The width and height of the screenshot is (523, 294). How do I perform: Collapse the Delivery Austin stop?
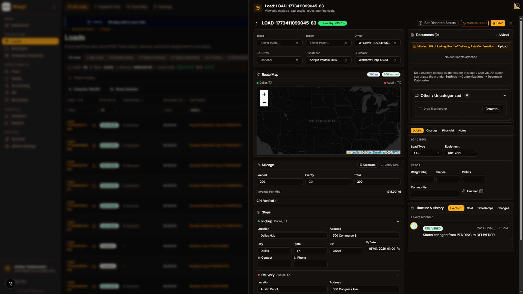[398, 275]
